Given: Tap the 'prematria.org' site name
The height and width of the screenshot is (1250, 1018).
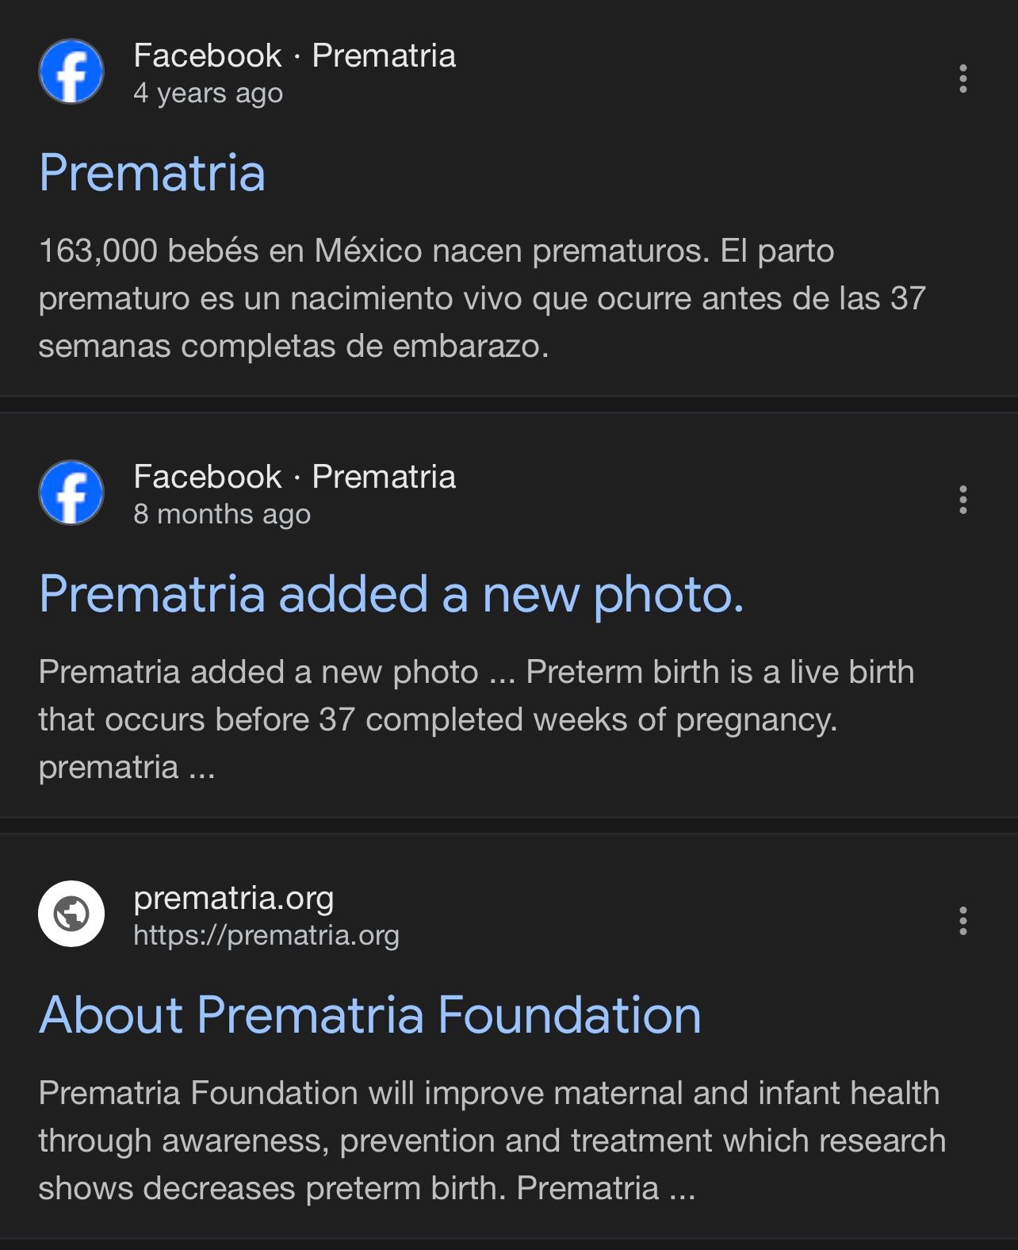Looking at the screenshot, I should point(234,898).
